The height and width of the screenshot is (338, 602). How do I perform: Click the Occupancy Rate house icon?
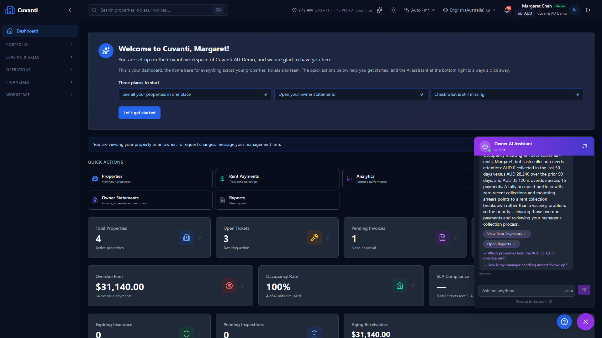[400, 286]
